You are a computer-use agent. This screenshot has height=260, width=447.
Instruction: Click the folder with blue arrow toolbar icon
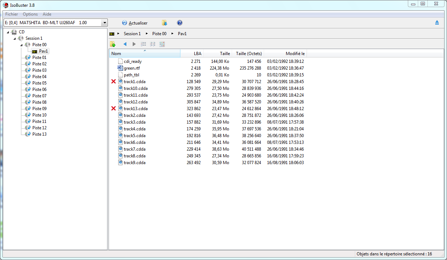coord(164,23)
